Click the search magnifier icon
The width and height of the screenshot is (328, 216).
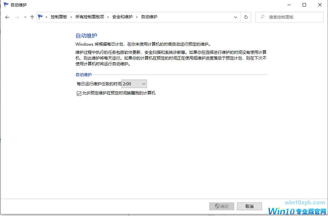(x=263, y=17)
